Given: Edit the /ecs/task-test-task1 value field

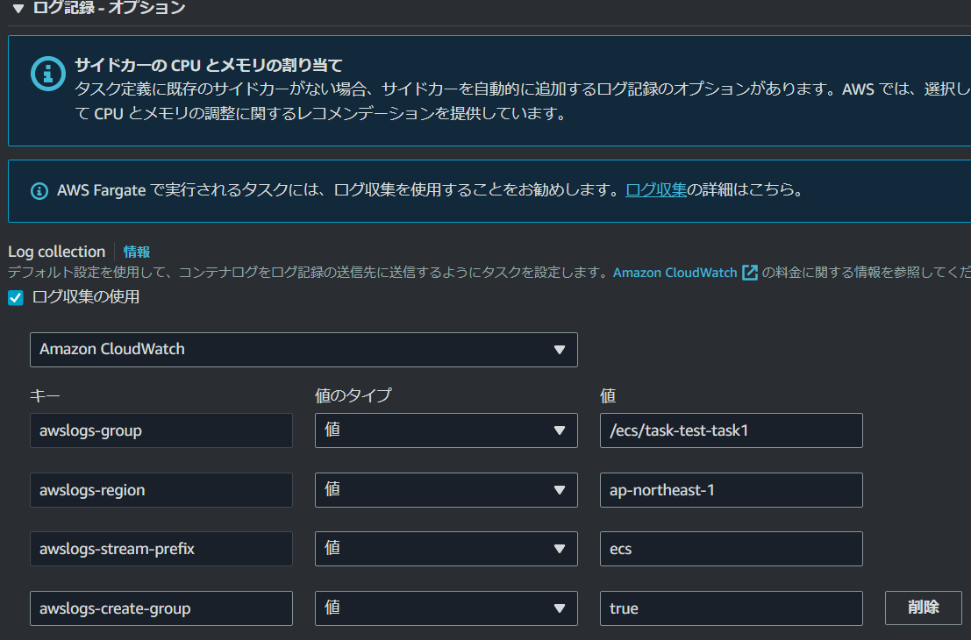Looking at the screenshot, I should click(x=731, y=430).
